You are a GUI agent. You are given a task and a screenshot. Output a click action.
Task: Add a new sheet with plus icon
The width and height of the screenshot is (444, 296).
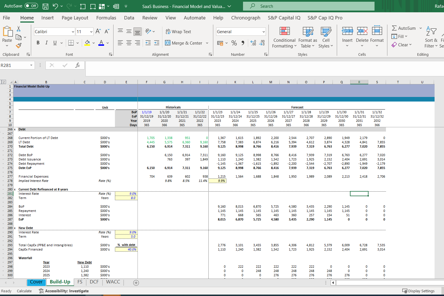(136, 283)
